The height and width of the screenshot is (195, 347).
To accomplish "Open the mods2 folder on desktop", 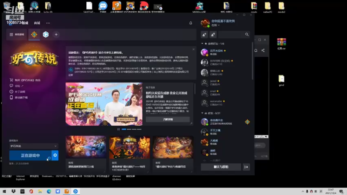I will click(281, 7).
